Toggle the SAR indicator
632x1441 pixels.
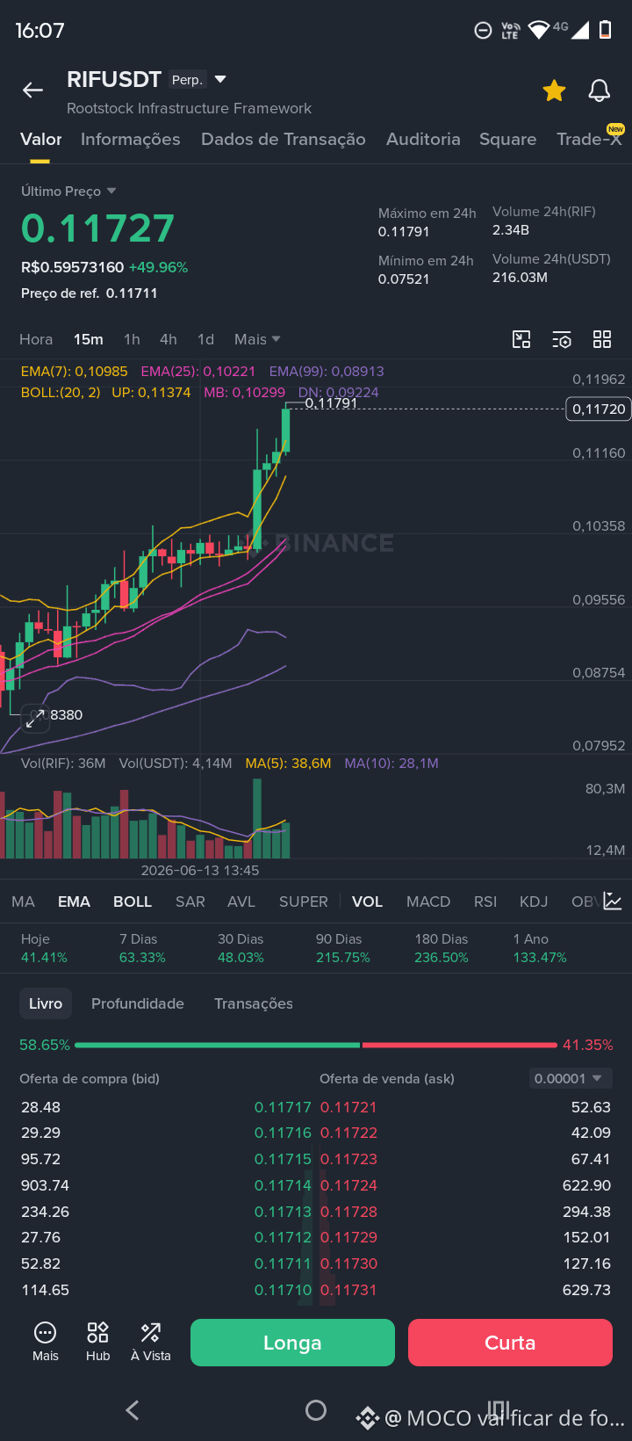click(190, 902)
